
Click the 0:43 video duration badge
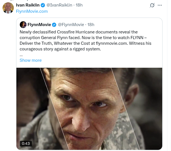26,143
